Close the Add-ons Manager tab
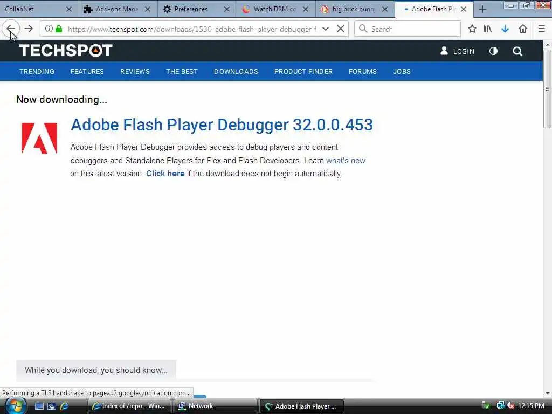 (148, 9)
